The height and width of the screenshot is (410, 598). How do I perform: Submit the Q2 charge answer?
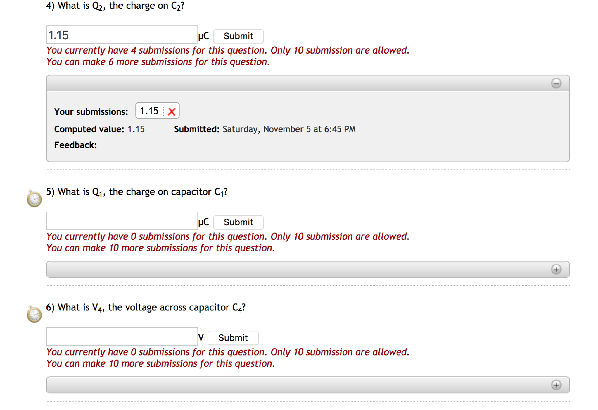pos(238,36)
